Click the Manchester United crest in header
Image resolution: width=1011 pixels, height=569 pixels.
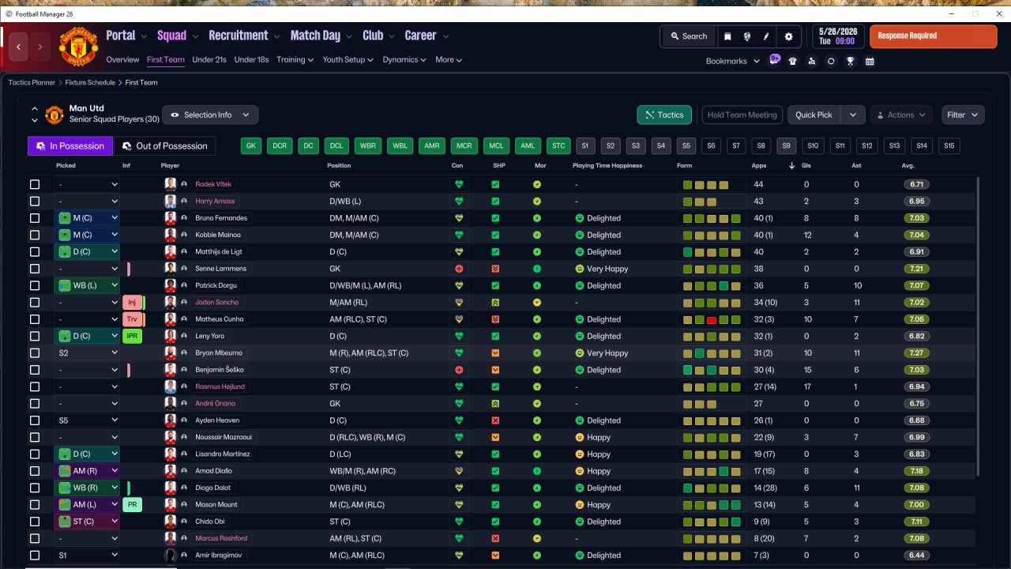pyautogui.click(x=78, y=47)
